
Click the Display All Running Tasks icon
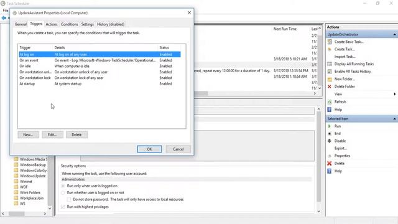[x=330, y=64]
